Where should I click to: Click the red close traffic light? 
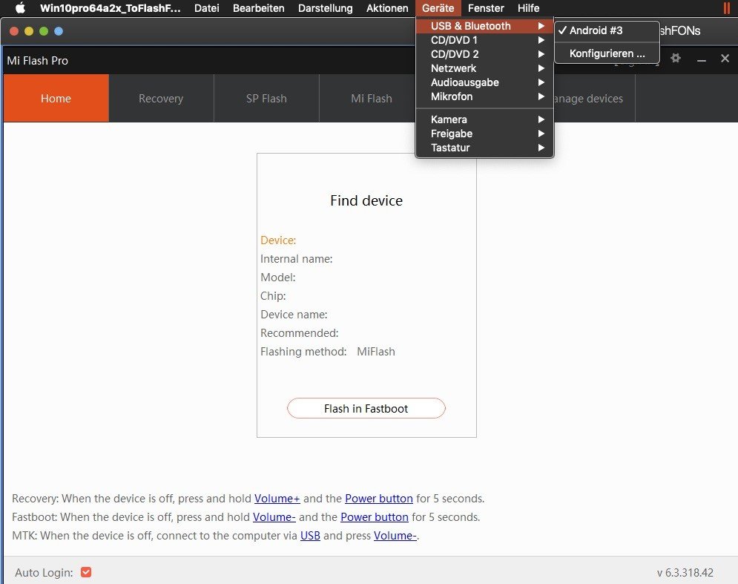tap(14, 31)
